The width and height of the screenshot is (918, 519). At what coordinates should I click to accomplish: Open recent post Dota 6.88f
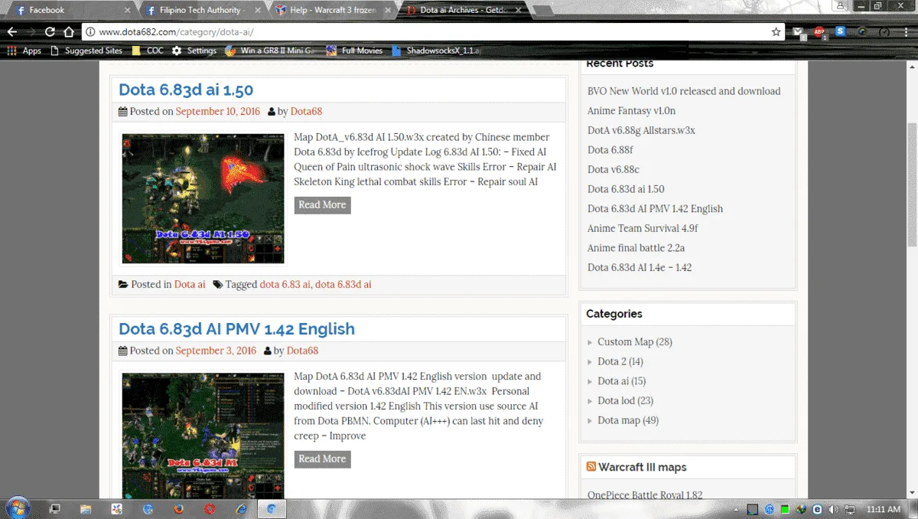pyautogui.click(x=610, y=150)
